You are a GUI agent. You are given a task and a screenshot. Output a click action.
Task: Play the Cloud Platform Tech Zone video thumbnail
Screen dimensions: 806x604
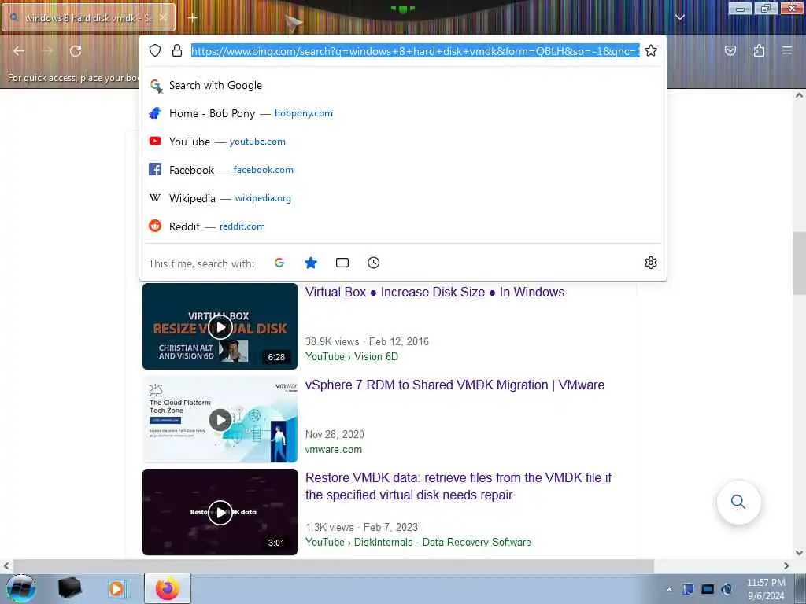(220, 420)
